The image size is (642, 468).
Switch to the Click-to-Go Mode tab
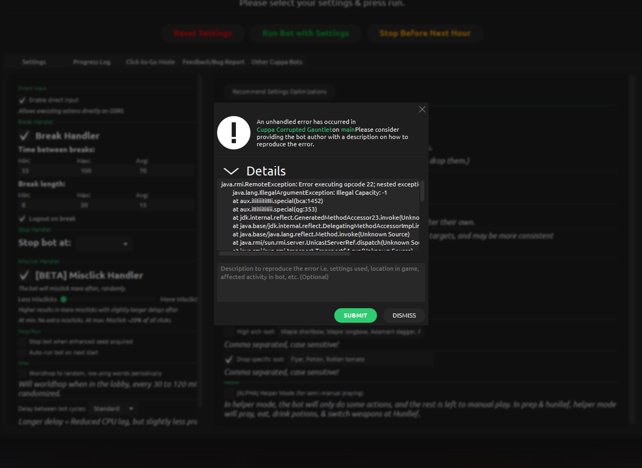150,62
